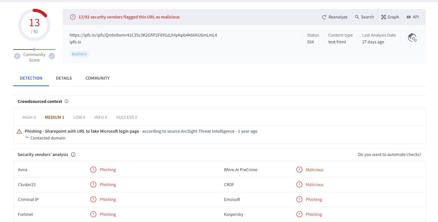Click the Security vendors' analysis info icon

tap(73, 155)
